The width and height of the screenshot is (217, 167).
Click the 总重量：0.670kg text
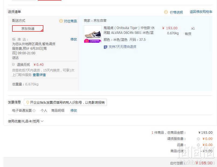(25, 84)
